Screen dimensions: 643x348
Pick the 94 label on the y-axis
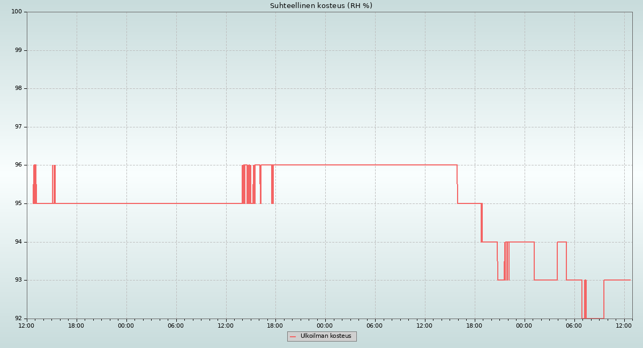pos(18,242)
